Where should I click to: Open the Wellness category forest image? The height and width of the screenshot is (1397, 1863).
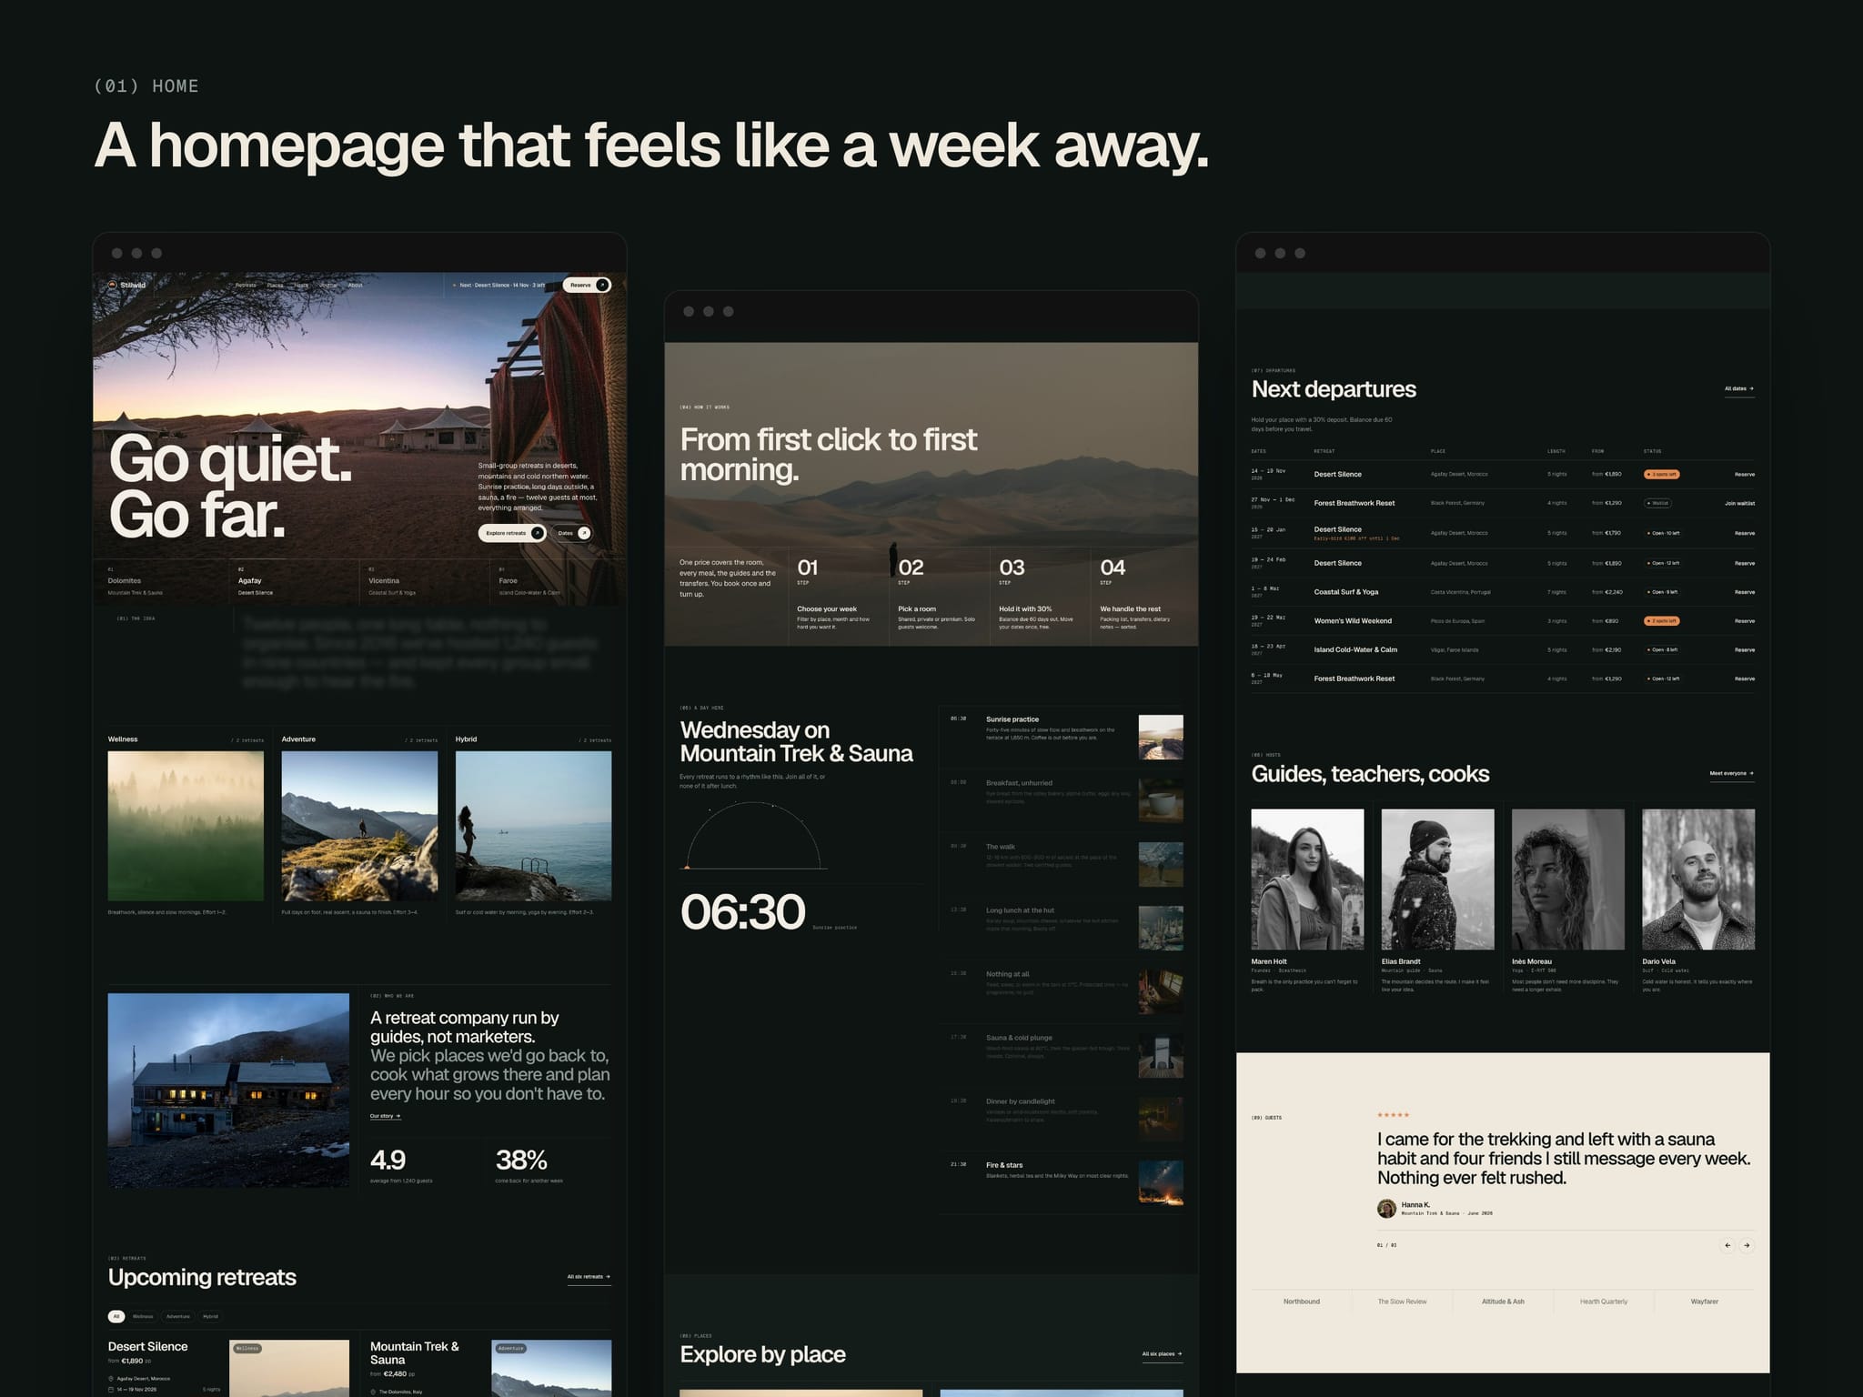pos(186,826)
